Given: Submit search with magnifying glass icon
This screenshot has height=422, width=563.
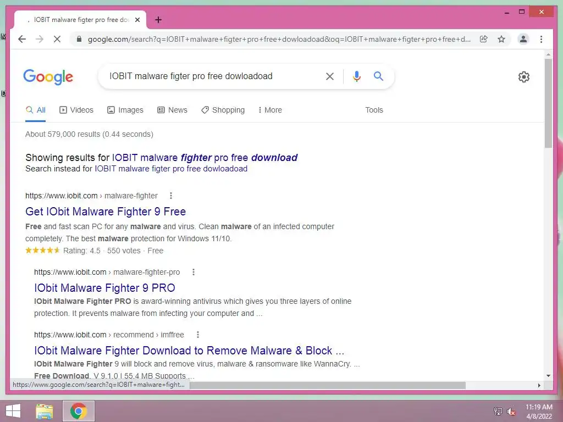Looking at the screenshot, I should 378,76.
